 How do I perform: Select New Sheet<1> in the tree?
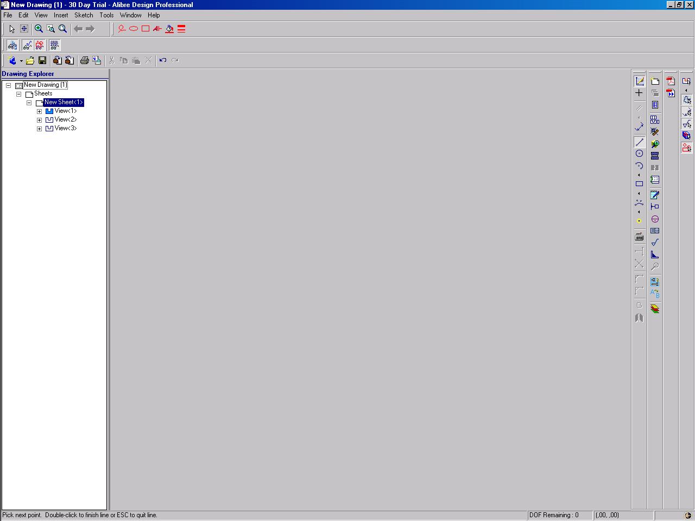(x=64, y=102)
